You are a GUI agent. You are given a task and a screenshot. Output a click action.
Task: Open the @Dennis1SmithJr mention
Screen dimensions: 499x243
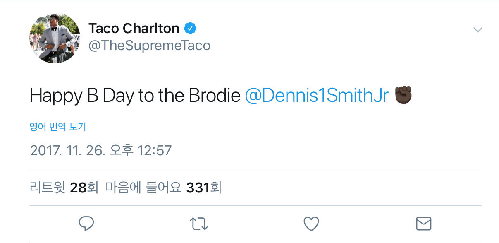pyautogui.click(x=317, y=96)
